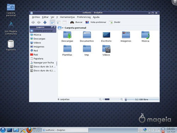This screenshot has width=177, height=133.
Task: Select the Plantillas folder icon
Action: (x=67, y=49)
